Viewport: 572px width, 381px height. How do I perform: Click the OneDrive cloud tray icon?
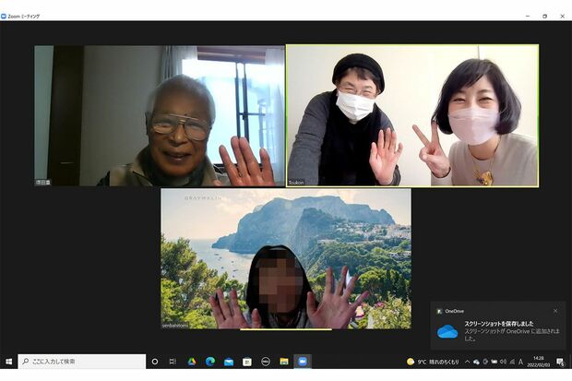(476, 362)
